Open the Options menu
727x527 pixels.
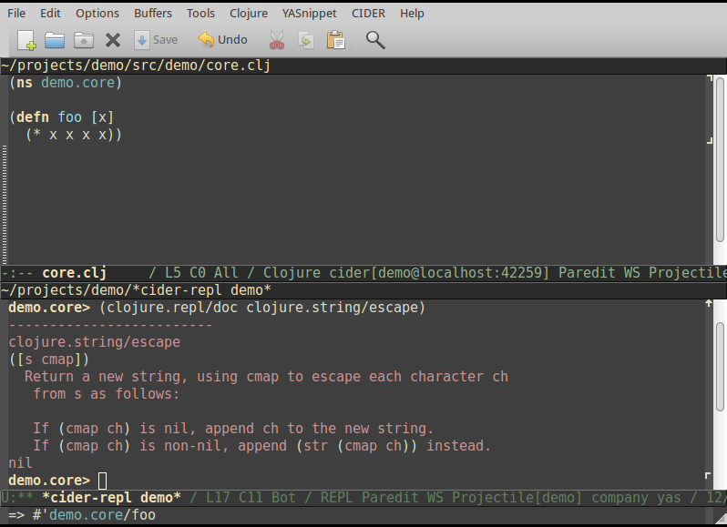point(97,14)
